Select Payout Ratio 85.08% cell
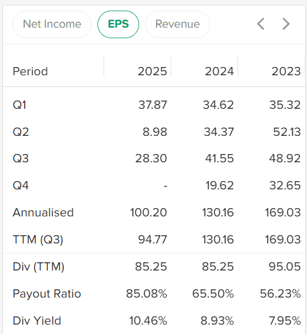Viewport: 307px width, 334px height. [x=147, y=294]
